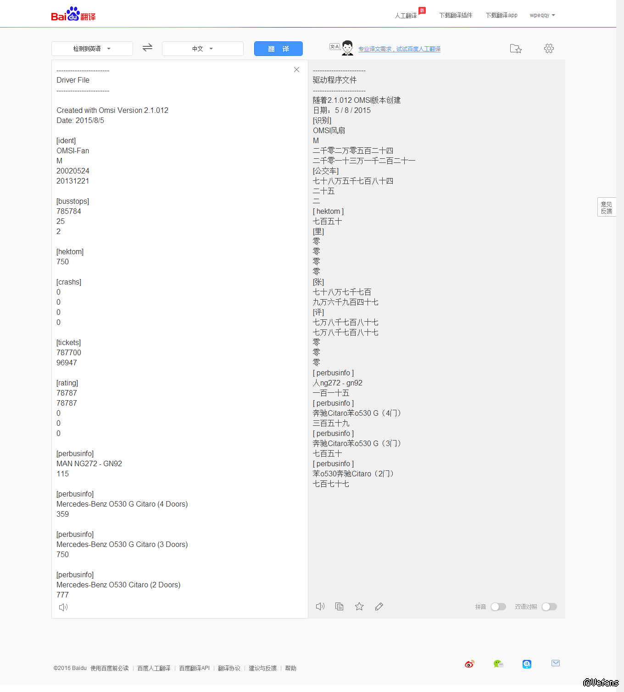Expand the wpeqqy account menu
The width and height of the screenshot is (624, 692).
click(x=542, y=15)
